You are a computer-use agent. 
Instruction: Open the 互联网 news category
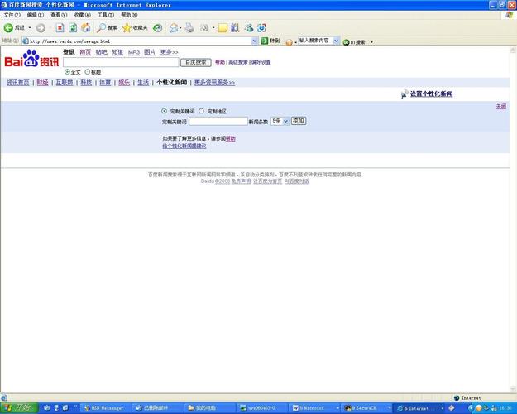(65, 83)
